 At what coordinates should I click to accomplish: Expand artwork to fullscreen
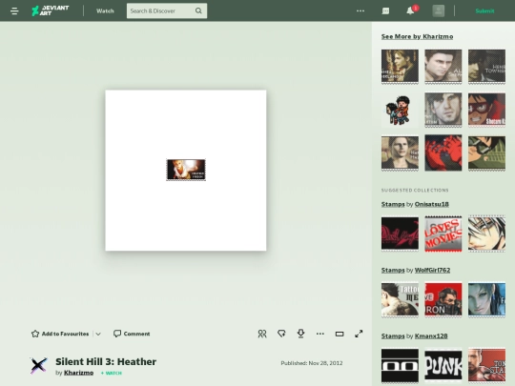[x=359, y=334]
